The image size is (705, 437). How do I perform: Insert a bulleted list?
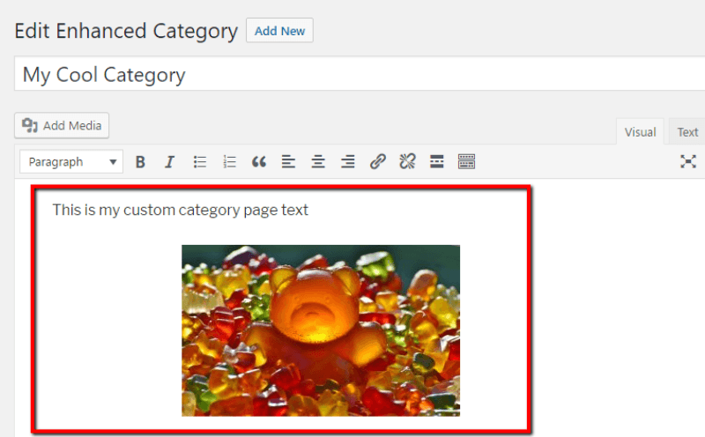[x=200, y=162]
